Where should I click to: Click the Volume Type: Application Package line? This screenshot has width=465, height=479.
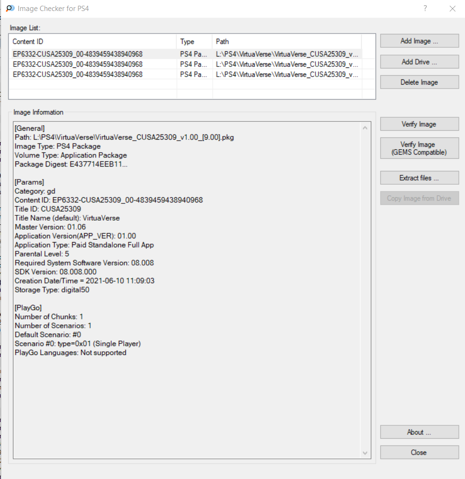(71, 155)
